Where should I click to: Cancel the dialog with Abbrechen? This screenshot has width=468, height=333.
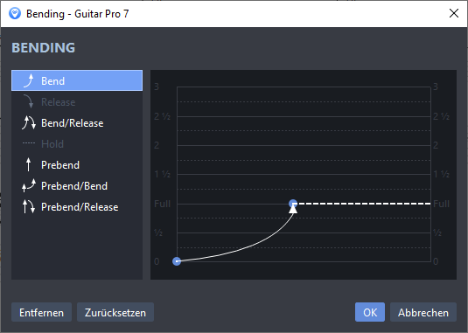click(423, 312)
